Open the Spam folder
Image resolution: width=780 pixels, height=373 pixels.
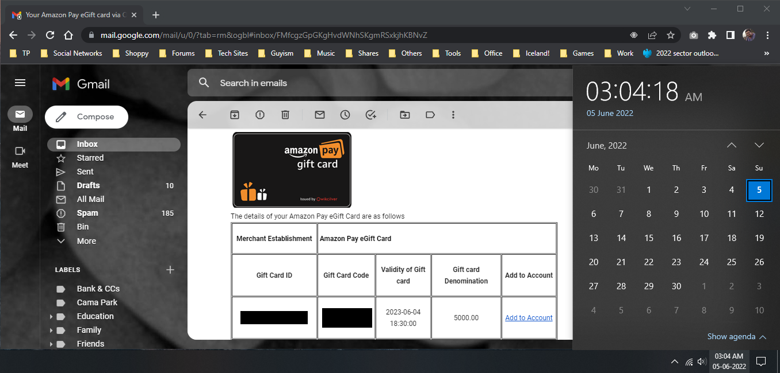[87, 213]
